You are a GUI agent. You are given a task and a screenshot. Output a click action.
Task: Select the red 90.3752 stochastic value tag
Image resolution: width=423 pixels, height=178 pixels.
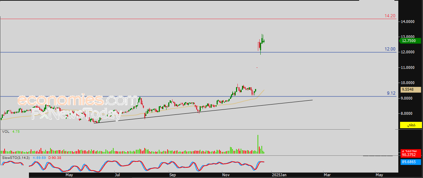click(411, 155)
